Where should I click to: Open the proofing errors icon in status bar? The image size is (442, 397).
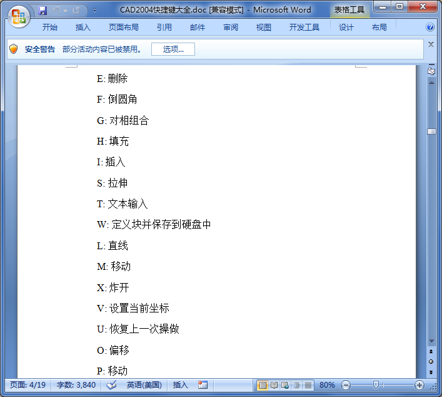pyautogui.click(x=112, y=385)
